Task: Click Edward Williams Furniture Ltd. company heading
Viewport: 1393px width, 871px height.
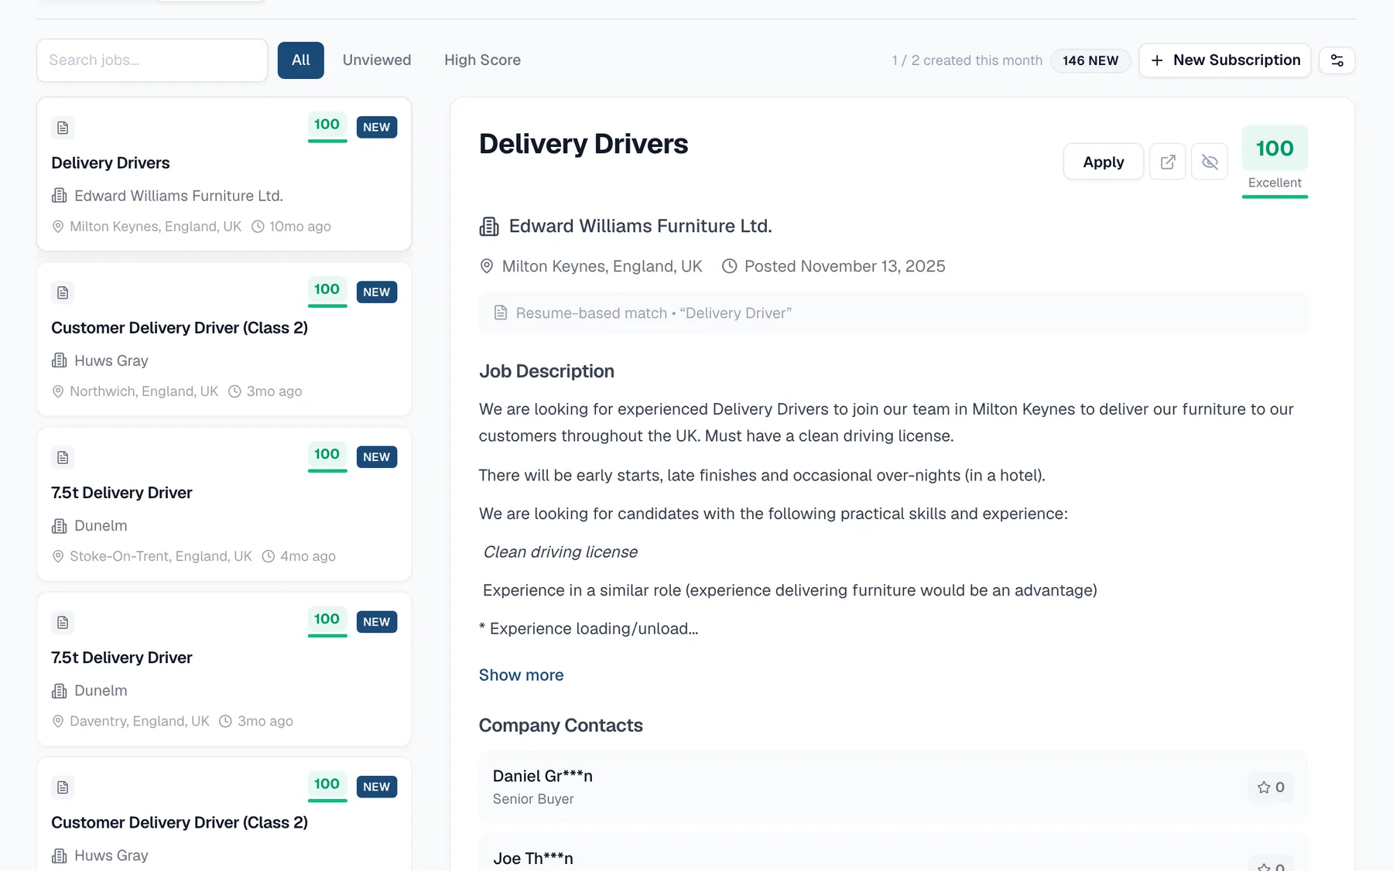Action: 641,226
